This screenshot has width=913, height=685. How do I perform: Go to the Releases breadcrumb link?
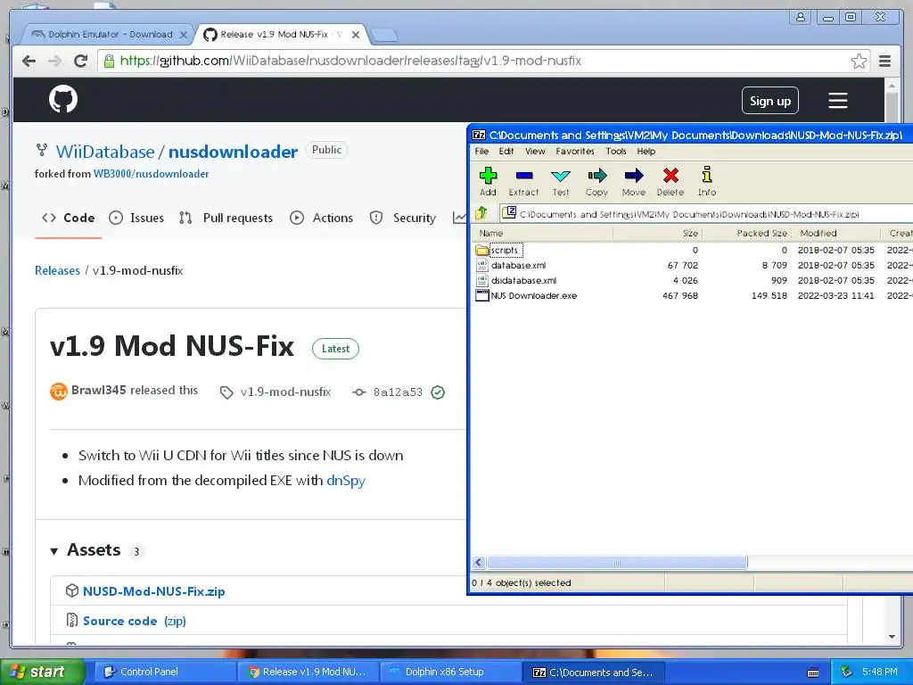pyautogui.click(x=57, y=270)
